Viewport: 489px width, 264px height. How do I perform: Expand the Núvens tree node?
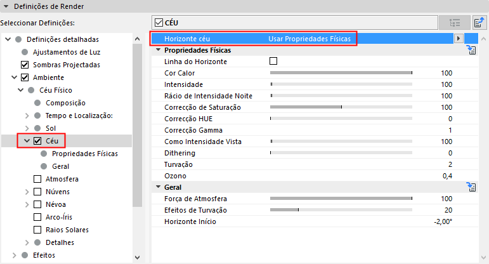click(x=27, y=192)
